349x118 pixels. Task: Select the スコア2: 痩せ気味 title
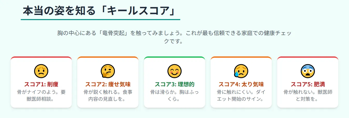(108, 85)
